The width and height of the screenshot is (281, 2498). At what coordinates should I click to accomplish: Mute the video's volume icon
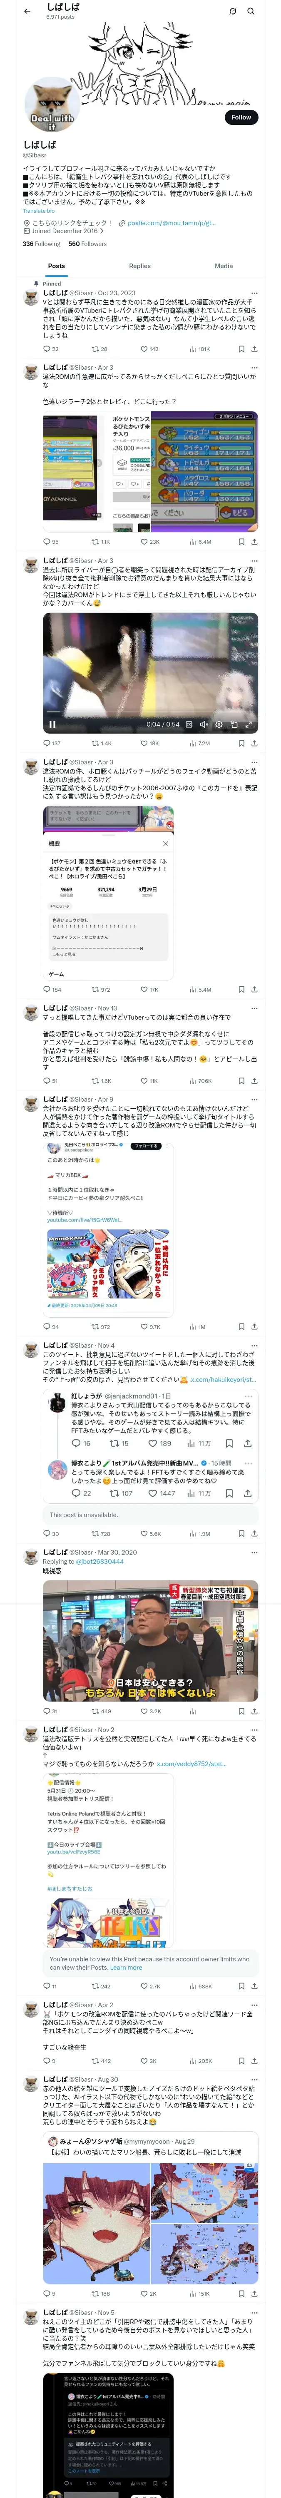pos(204,724)
